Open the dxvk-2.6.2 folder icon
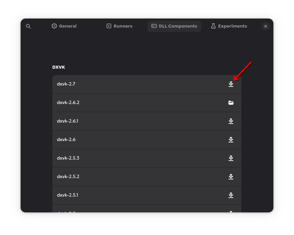The image size is (294, 235). pyautogui.click(x=231, y=103)
